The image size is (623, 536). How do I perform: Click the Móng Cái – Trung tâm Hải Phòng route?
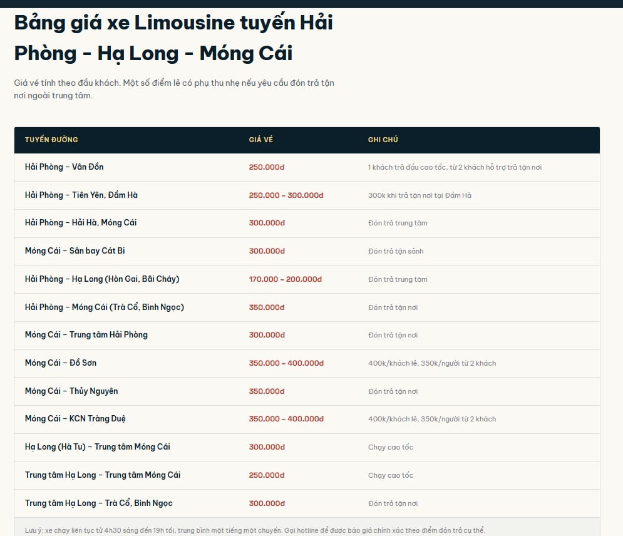[x=86, y=334]
